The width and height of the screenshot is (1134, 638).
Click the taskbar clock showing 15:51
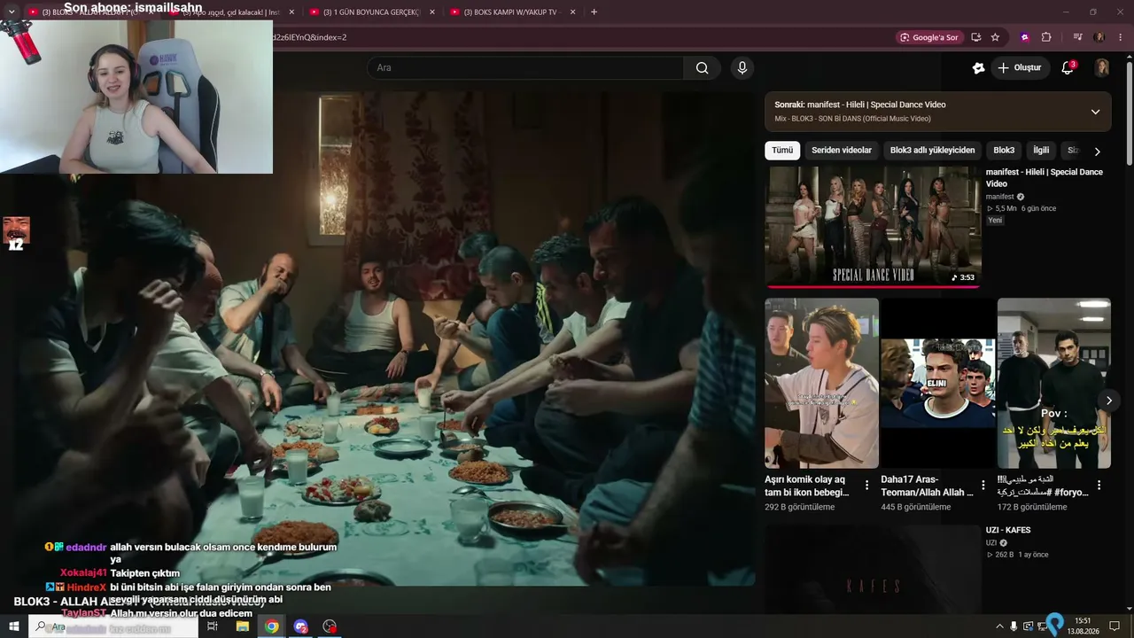pyautogui.click(x=1083, y=626)
